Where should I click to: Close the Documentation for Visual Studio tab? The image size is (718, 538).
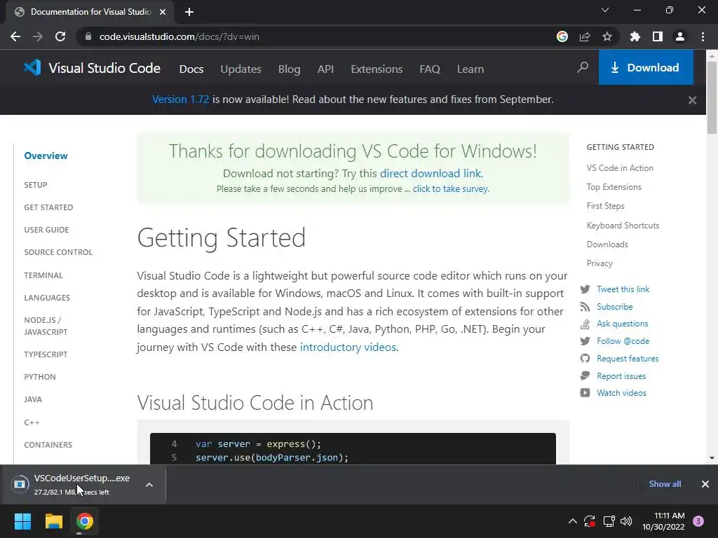click(163, 12)
